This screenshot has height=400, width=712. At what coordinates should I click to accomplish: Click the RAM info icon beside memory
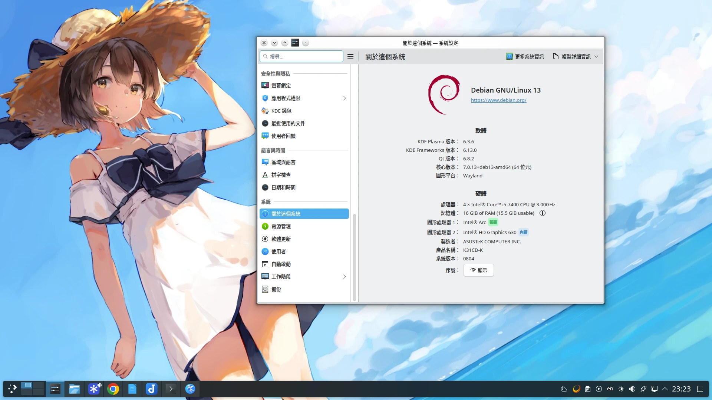pyautogui.click(x=542, y=213)
